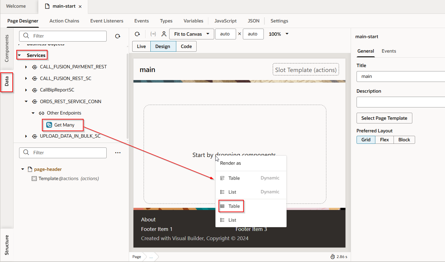Viewport: 445px width, 262px height.
Task: Switch to the Code view button
Action: (186, 46)
